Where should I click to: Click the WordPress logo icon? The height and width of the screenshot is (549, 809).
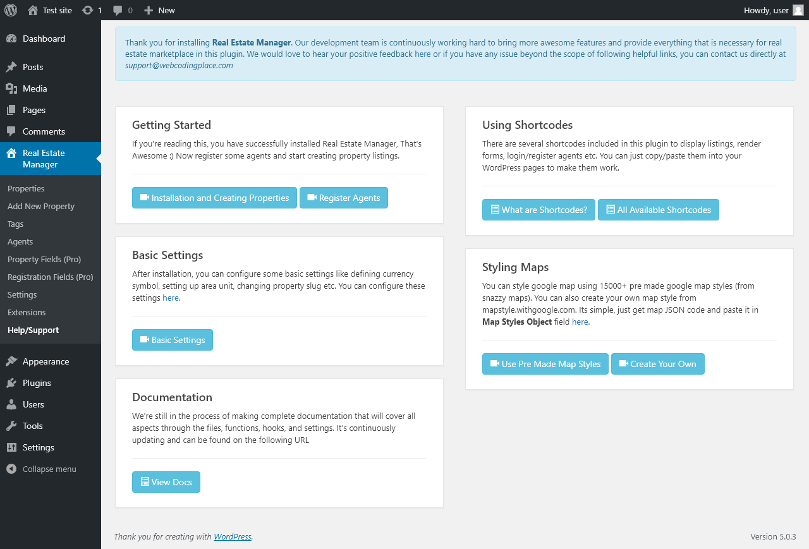pos(11,10)
